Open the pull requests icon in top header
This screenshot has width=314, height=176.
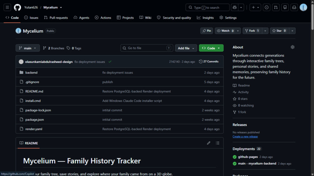coord(276,7)
